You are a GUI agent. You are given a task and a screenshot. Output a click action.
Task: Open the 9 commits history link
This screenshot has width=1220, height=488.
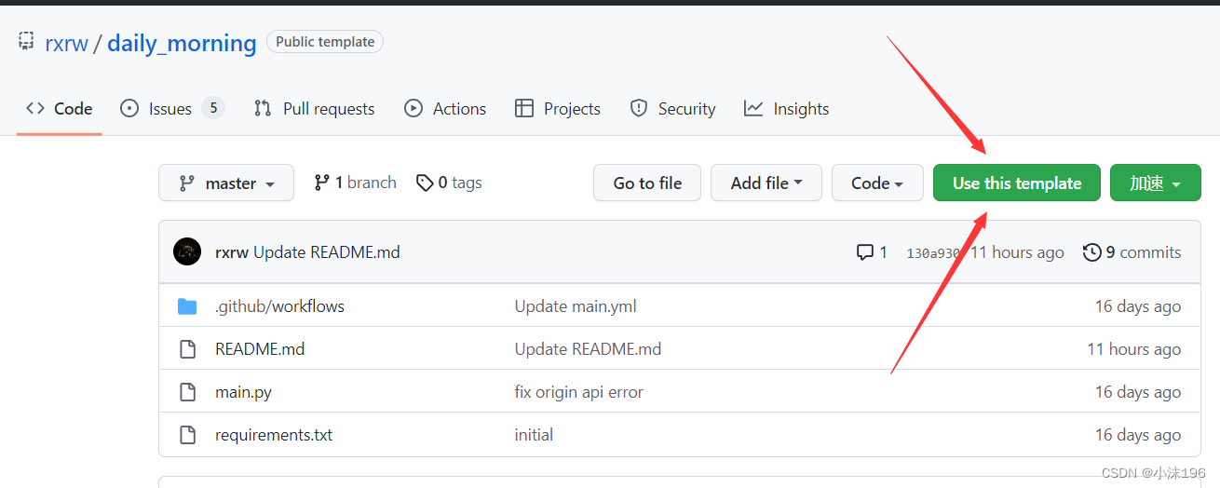(1132, 252)
